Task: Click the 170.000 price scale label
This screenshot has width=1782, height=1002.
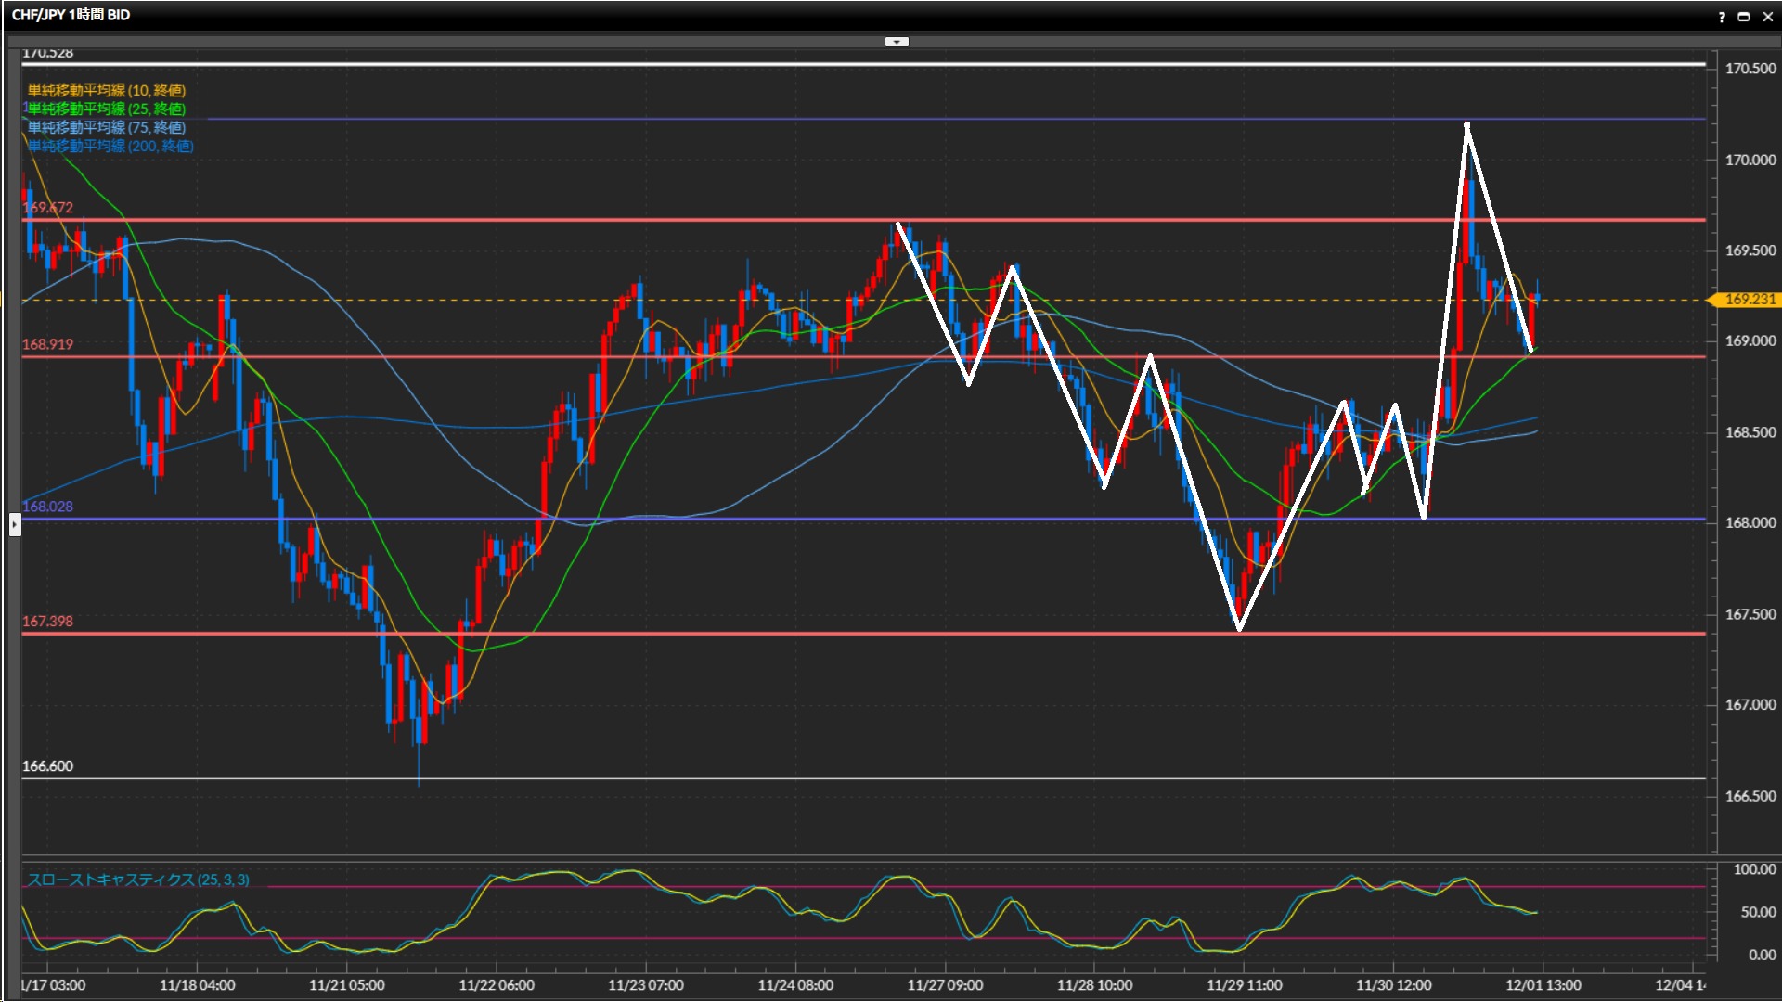Action: tap(1750, 160)
